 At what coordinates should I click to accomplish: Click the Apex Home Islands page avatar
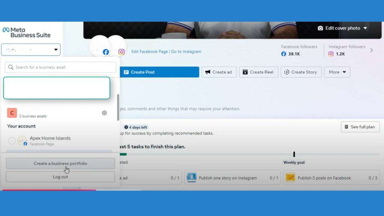click(22, 141)
